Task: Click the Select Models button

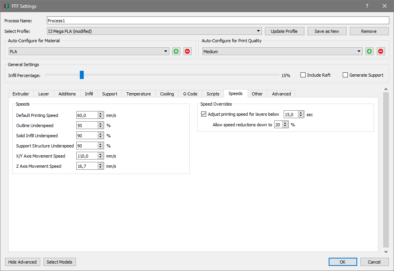Action: [x=59, y=262]
